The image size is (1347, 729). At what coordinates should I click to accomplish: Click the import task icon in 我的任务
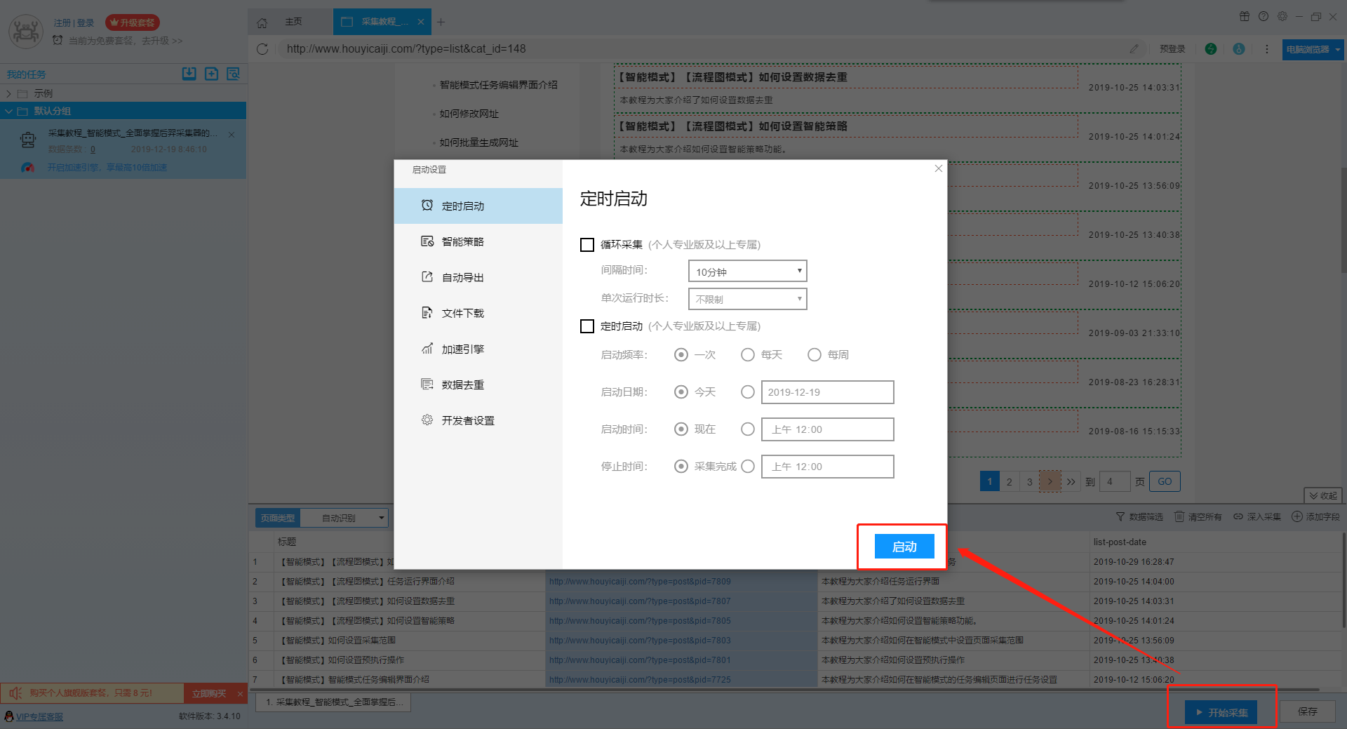[x=189, y=74]
